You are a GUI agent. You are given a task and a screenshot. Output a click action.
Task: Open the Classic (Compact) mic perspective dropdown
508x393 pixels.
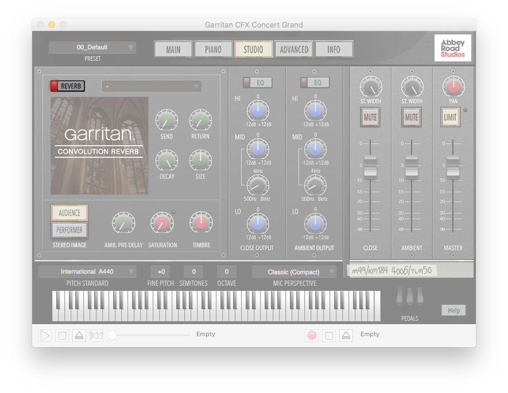click(294, 272)
